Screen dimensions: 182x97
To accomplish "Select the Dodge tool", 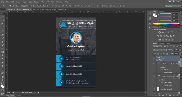I will [2, 59].
